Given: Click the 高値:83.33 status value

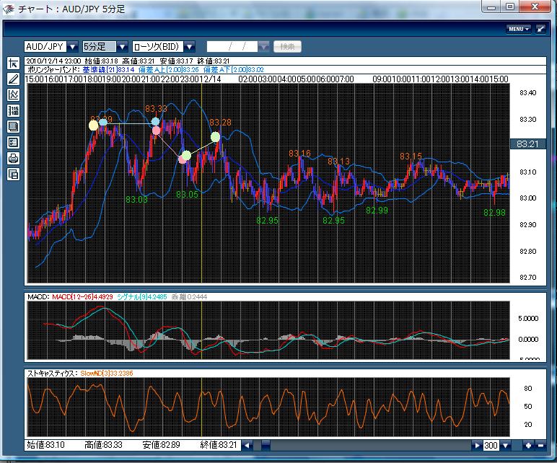Looking at the screenshot, I should (x=103, y=445).
